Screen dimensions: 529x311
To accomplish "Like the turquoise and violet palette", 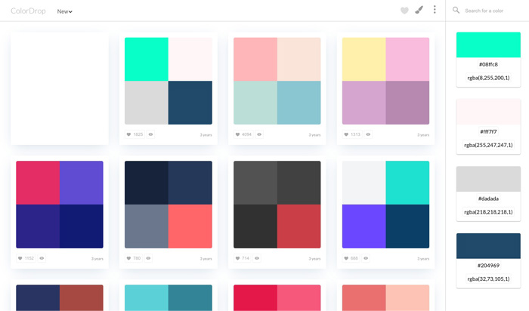I will pyautogui.click(x=351, y=258).
